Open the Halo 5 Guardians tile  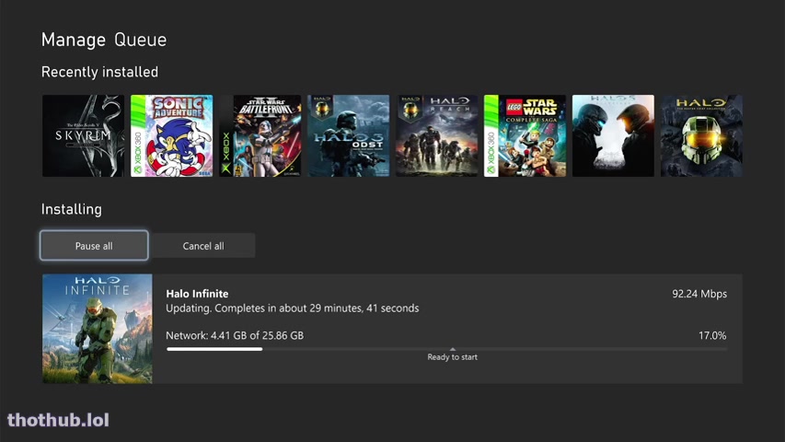click(x=613, y=135)
